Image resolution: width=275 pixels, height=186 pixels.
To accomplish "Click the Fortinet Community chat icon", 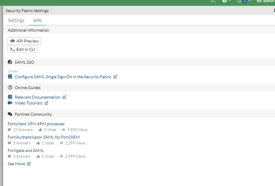I will click(10, 114).
